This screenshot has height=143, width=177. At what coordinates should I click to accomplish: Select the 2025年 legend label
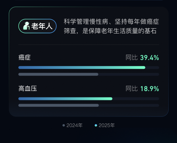[x=107, y=125]
